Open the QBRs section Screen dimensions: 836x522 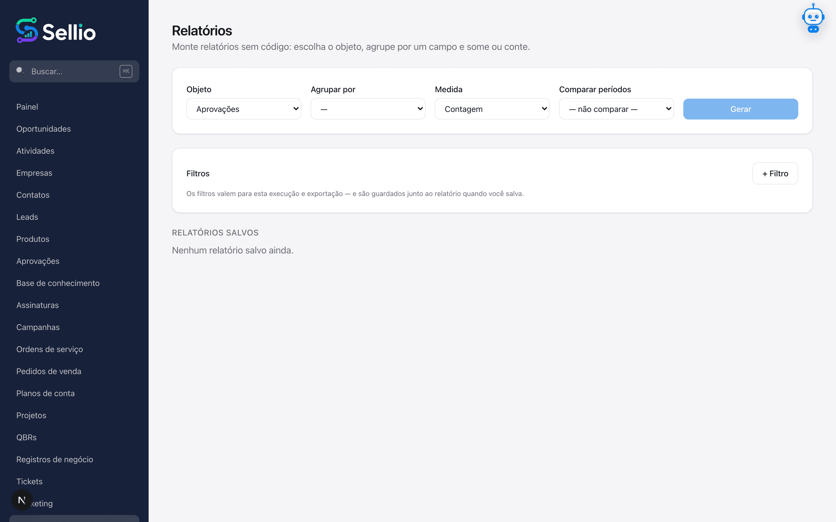tap(26, 437)
